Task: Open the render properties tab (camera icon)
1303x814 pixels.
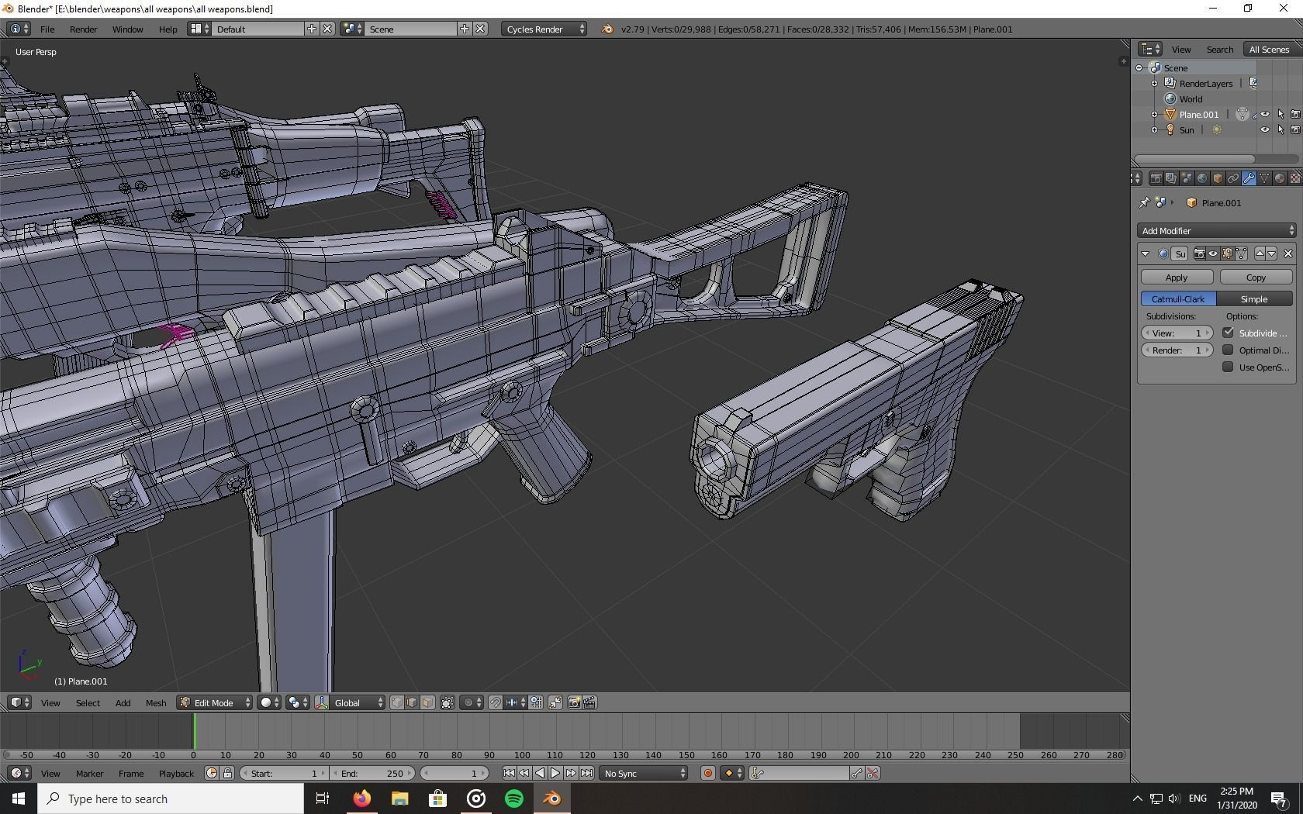Action: (1156, 178)
